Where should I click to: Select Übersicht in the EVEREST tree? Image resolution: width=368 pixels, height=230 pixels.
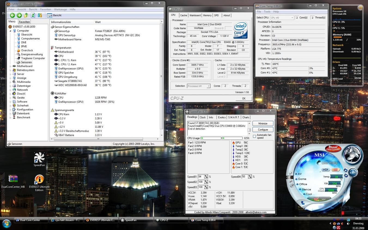[x=27, y=35]
